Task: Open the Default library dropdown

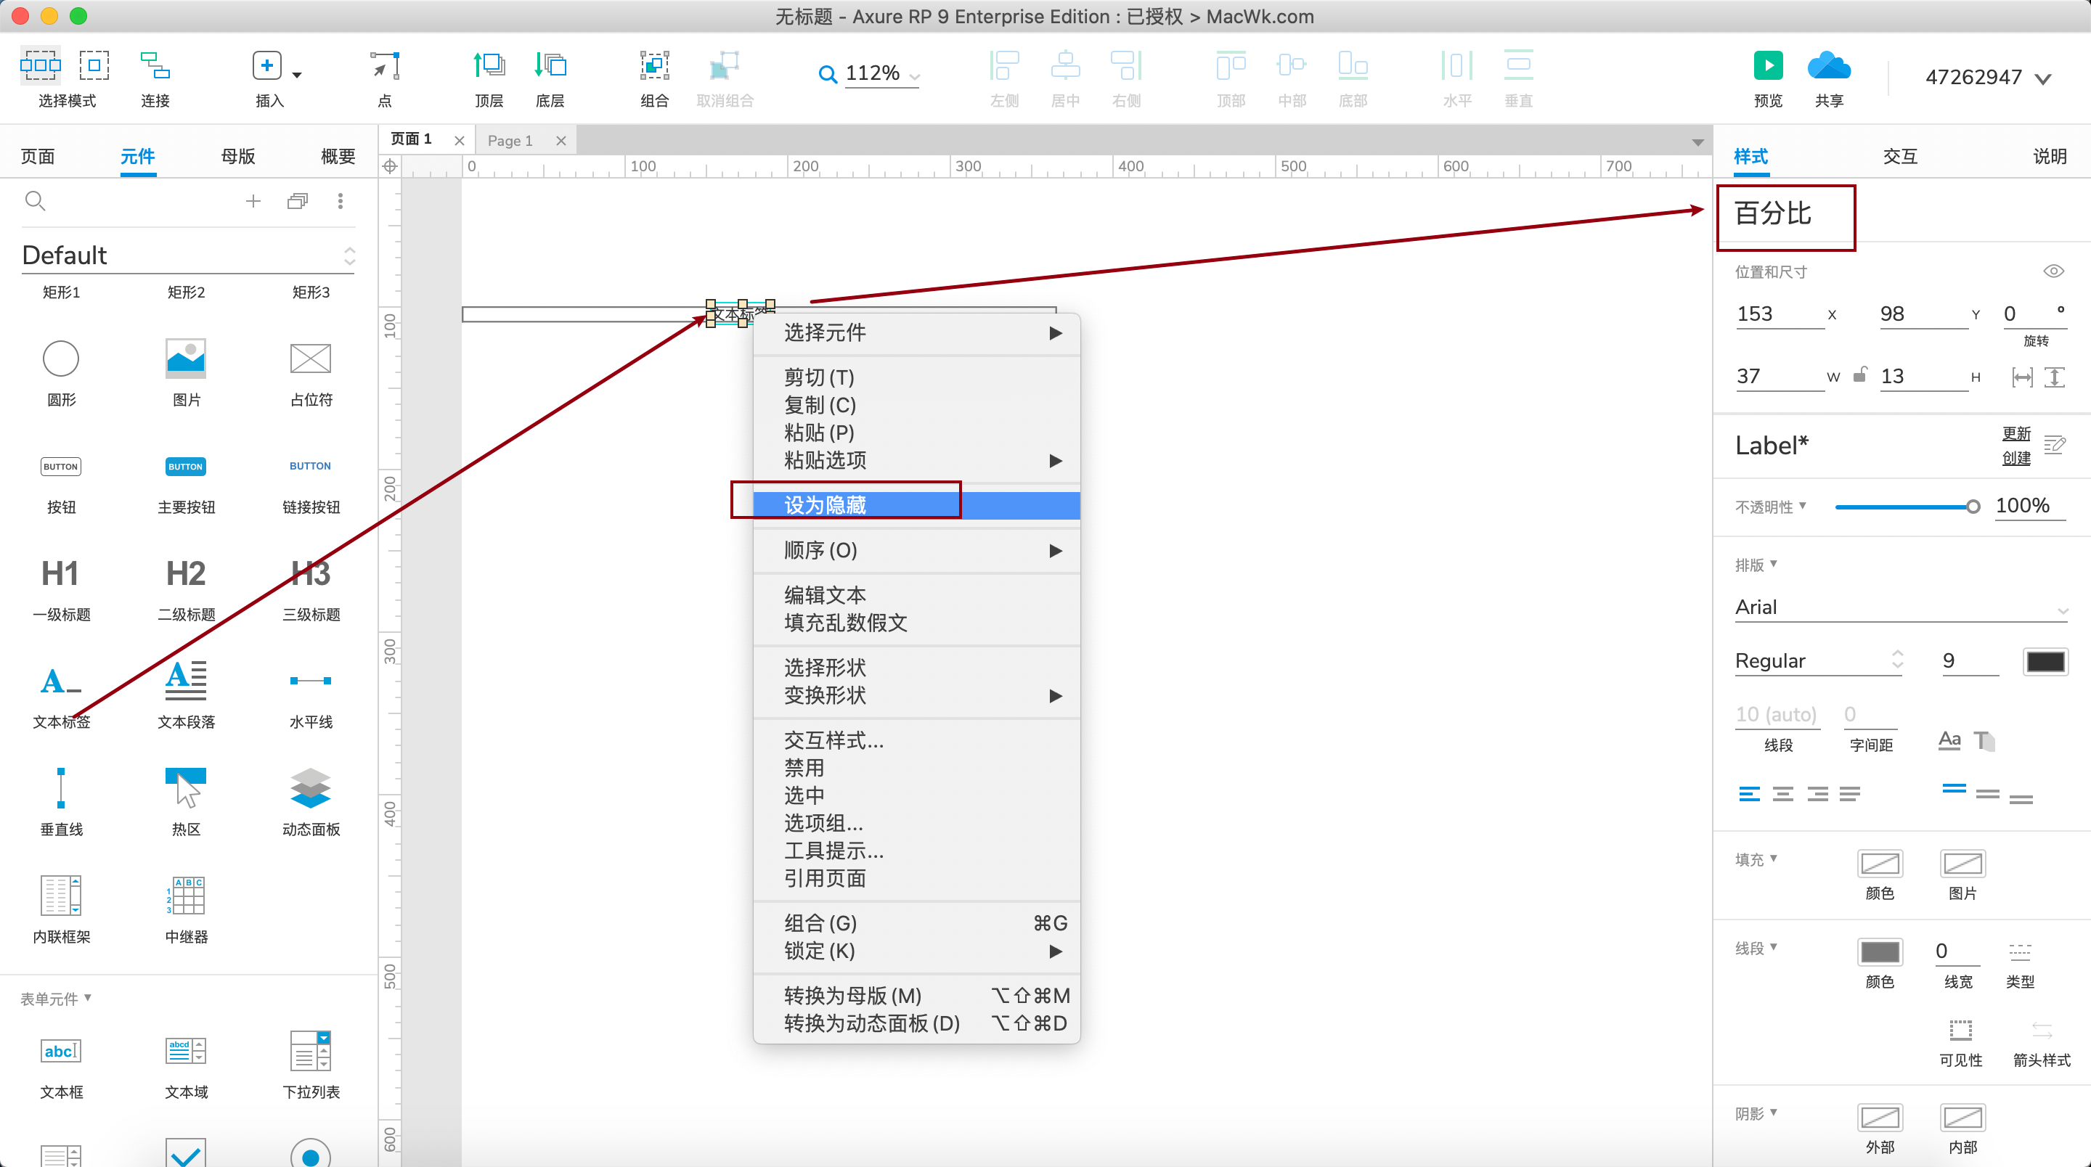Action: 350,255
